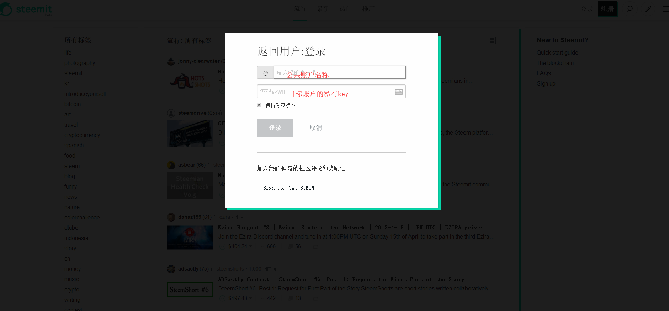Select the life tag
Image resolution: width=669 pixels, height=311 pixels.
click(x=68, y=53)
